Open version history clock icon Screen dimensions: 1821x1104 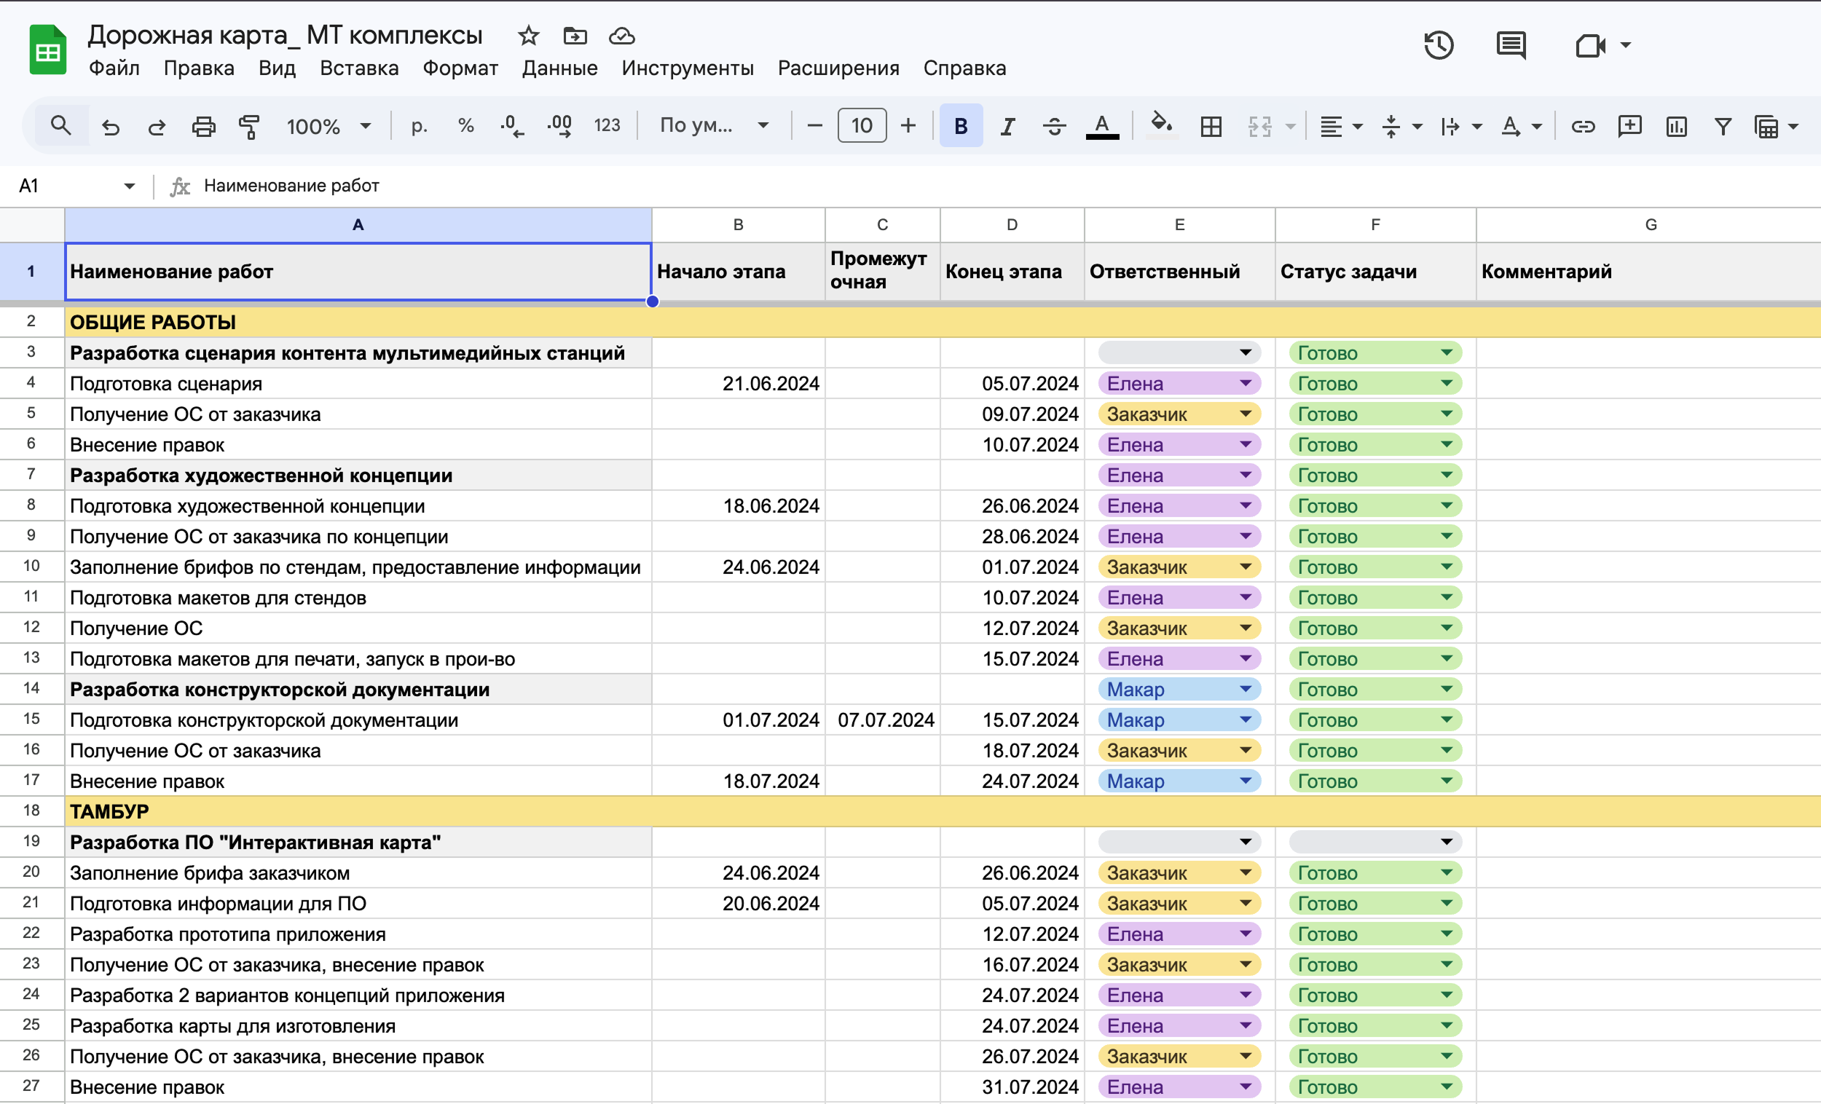1438,46
